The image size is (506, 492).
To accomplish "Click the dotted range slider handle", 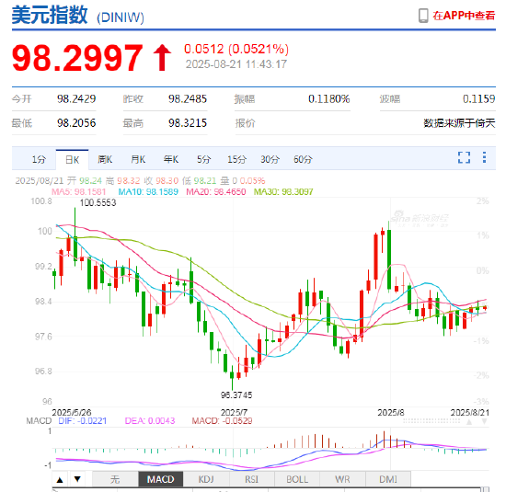I will point(431,421).
